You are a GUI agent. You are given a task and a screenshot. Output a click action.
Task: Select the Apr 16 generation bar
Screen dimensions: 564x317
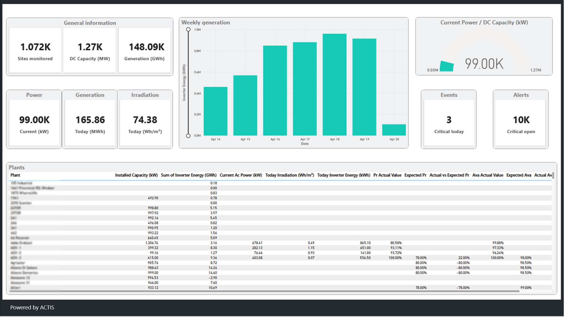click(x=275, y=90)
